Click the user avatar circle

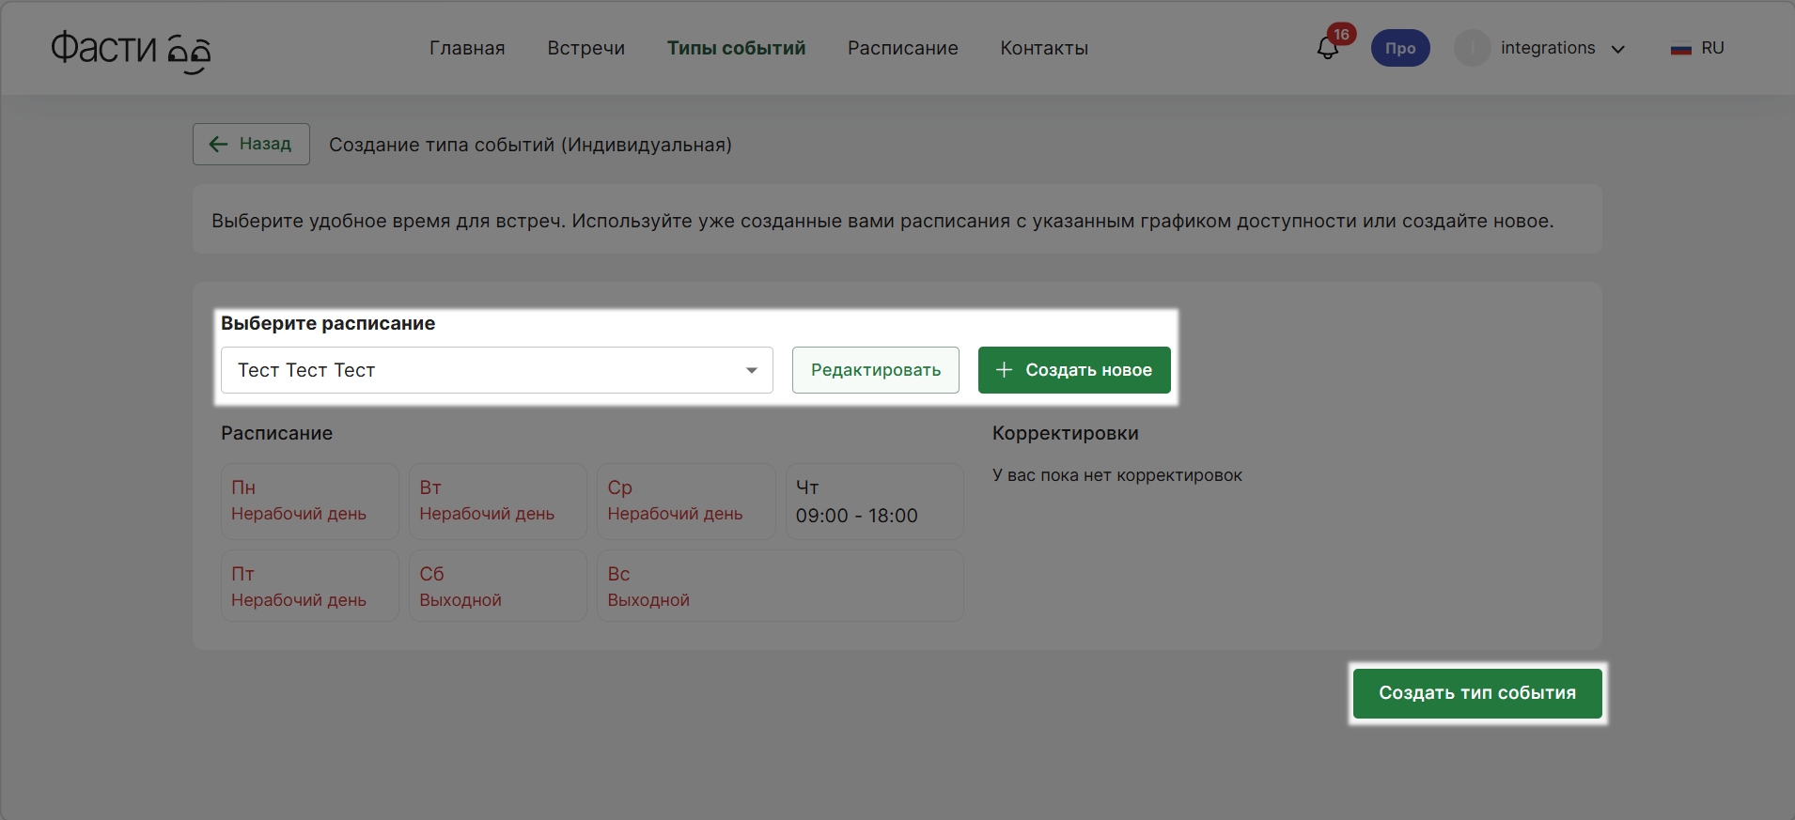pyautogui.click(x=1471, y=49)
